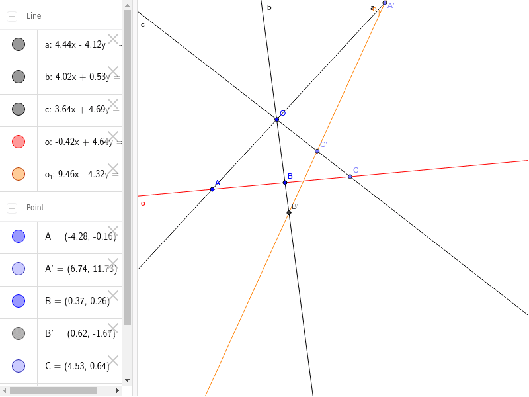Screen dimensions: 529x397
Task: Click the horizontal scroll-right arrow
Action: [x=118, y=390]
